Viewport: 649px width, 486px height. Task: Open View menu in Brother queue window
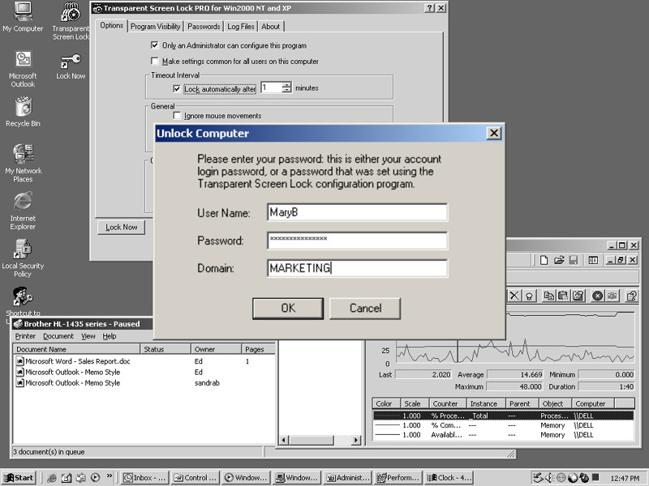(x=88, y=336)
